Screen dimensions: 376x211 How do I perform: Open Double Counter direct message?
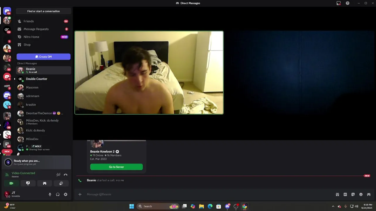(x=43, y=79)
